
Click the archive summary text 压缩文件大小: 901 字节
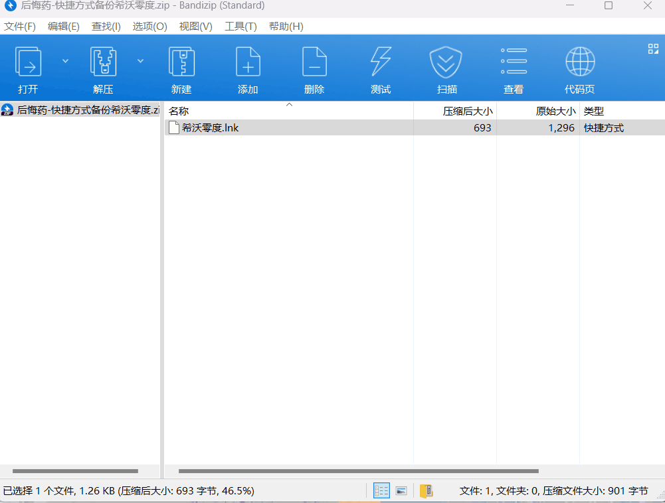point(595,490)
